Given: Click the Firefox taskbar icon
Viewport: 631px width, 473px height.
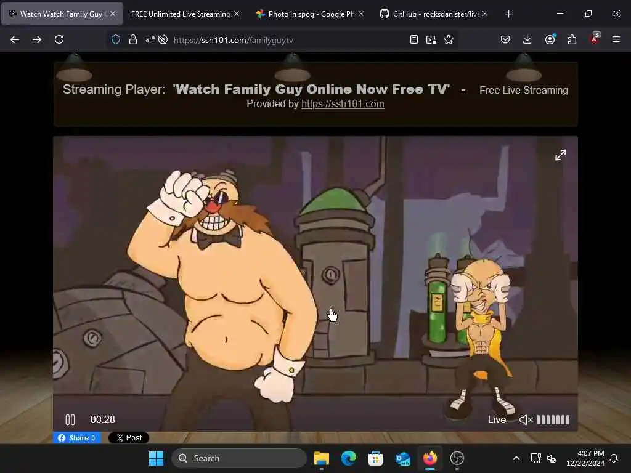Looking at the screenshot, I should 429,458.
